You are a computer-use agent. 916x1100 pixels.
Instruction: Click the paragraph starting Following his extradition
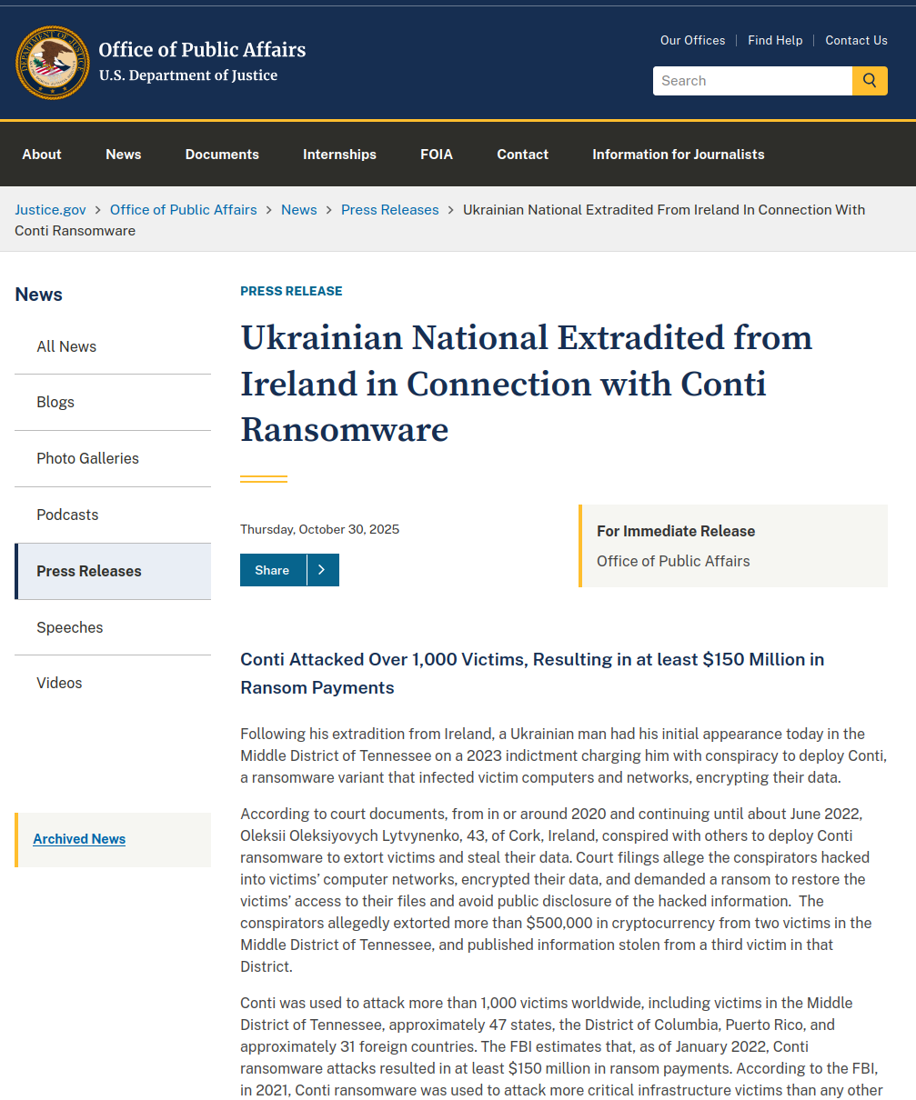pos(563,756)
